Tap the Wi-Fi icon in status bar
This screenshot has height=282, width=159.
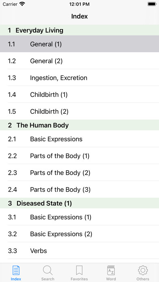tap(22, 4)
